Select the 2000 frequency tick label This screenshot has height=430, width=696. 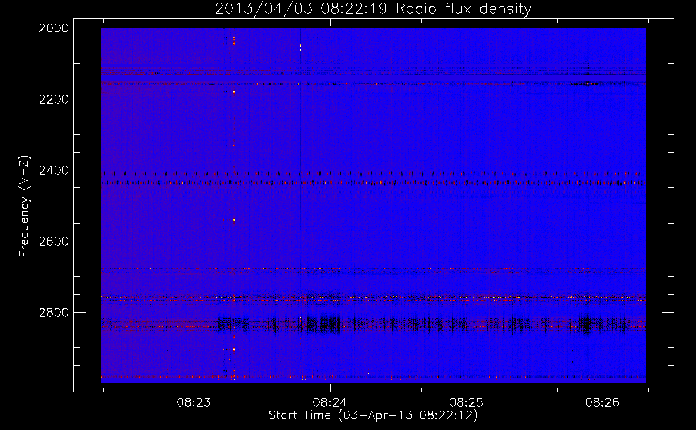coord(54,28)
